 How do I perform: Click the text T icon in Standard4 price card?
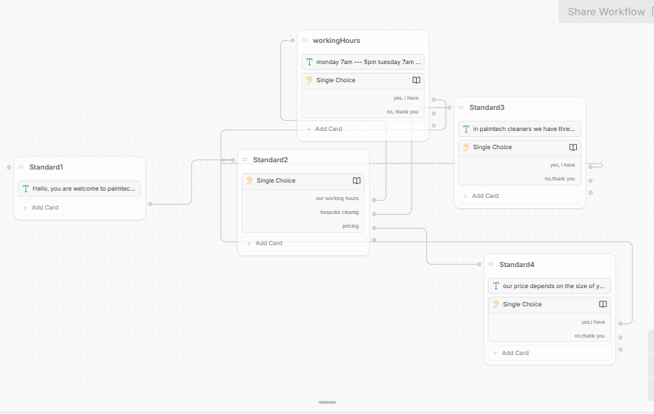click(x=496, y=286)
